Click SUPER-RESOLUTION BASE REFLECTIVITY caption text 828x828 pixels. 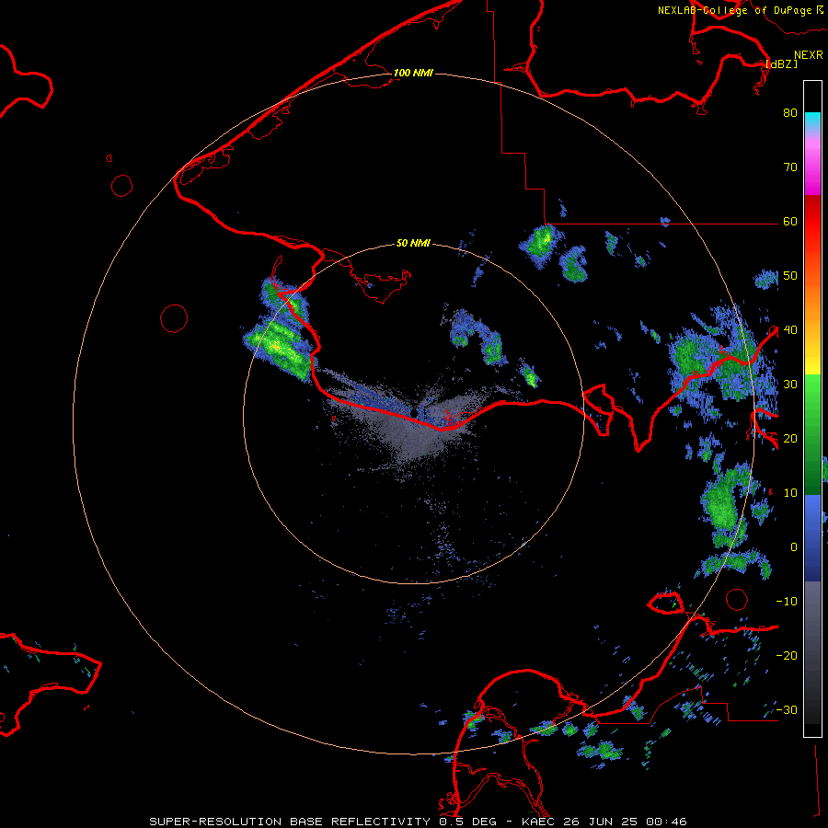290,822
